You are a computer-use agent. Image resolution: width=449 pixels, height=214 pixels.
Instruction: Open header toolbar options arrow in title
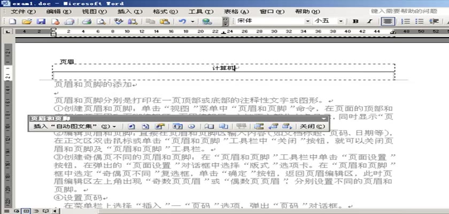323,119
